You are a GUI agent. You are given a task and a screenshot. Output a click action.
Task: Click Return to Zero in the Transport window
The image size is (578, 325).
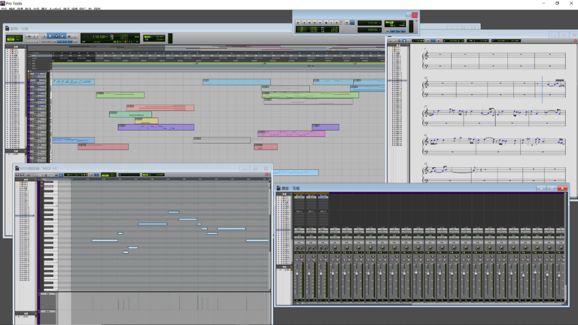coord(304,22)
